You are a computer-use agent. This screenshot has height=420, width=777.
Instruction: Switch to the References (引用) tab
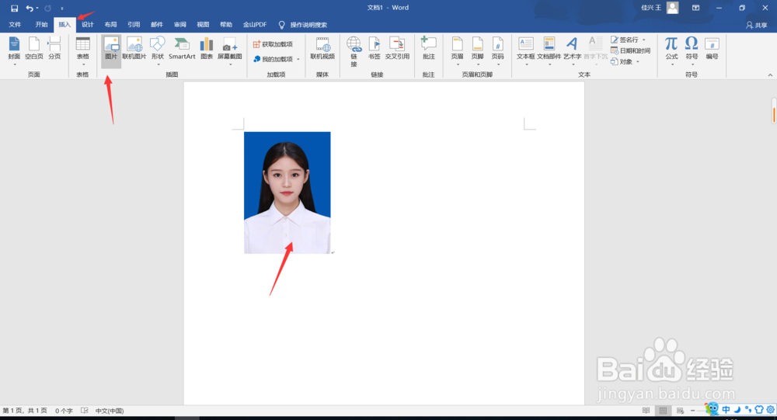click(x=134, y=25)
